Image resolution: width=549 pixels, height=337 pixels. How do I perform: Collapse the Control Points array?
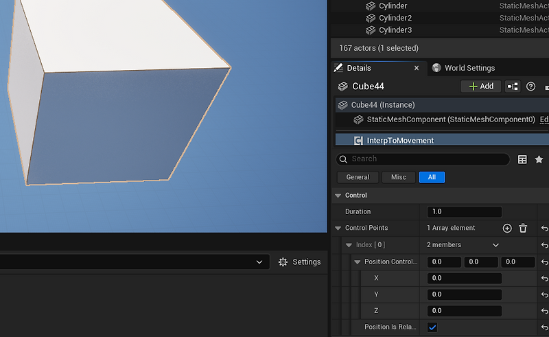pyautogui.click(x=338, y=228)
